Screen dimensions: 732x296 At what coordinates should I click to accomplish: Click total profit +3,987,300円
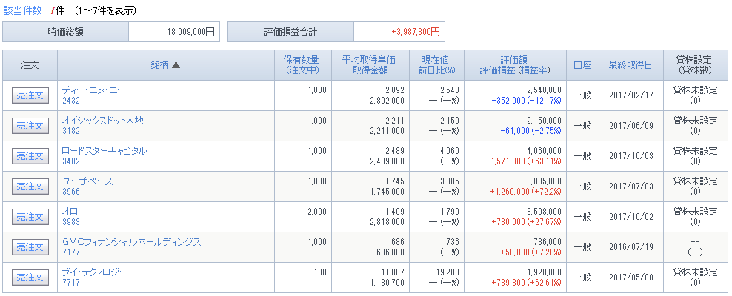(416, 32)
